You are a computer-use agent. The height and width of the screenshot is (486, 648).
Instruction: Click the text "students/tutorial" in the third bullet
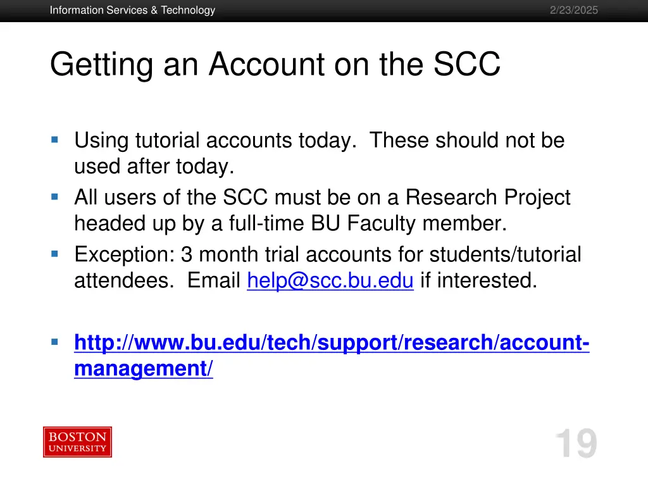pos(506,254)
